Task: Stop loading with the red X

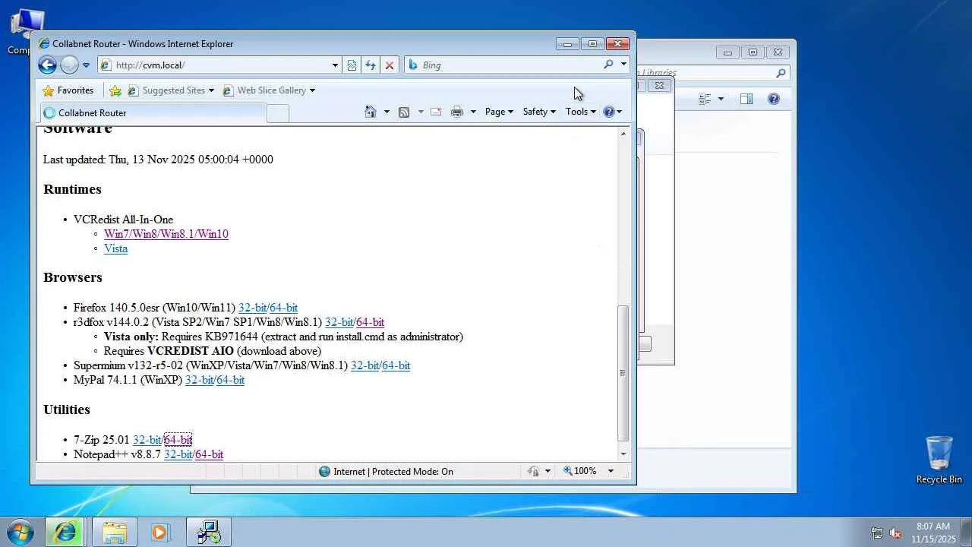Action: 390,65
